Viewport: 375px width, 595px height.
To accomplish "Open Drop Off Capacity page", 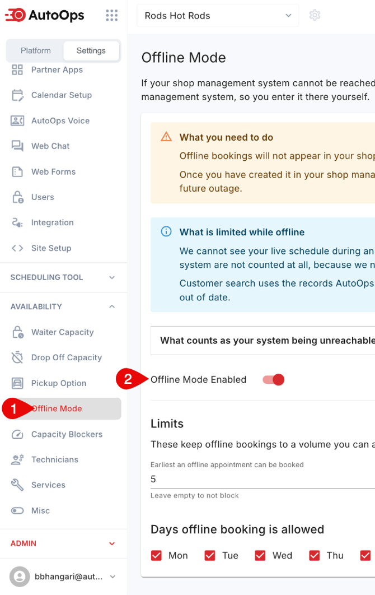I will coord(67,357).
